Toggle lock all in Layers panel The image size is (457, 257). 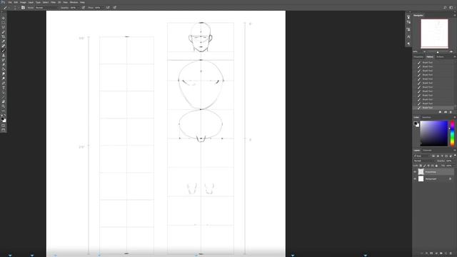tap(436, 166)
